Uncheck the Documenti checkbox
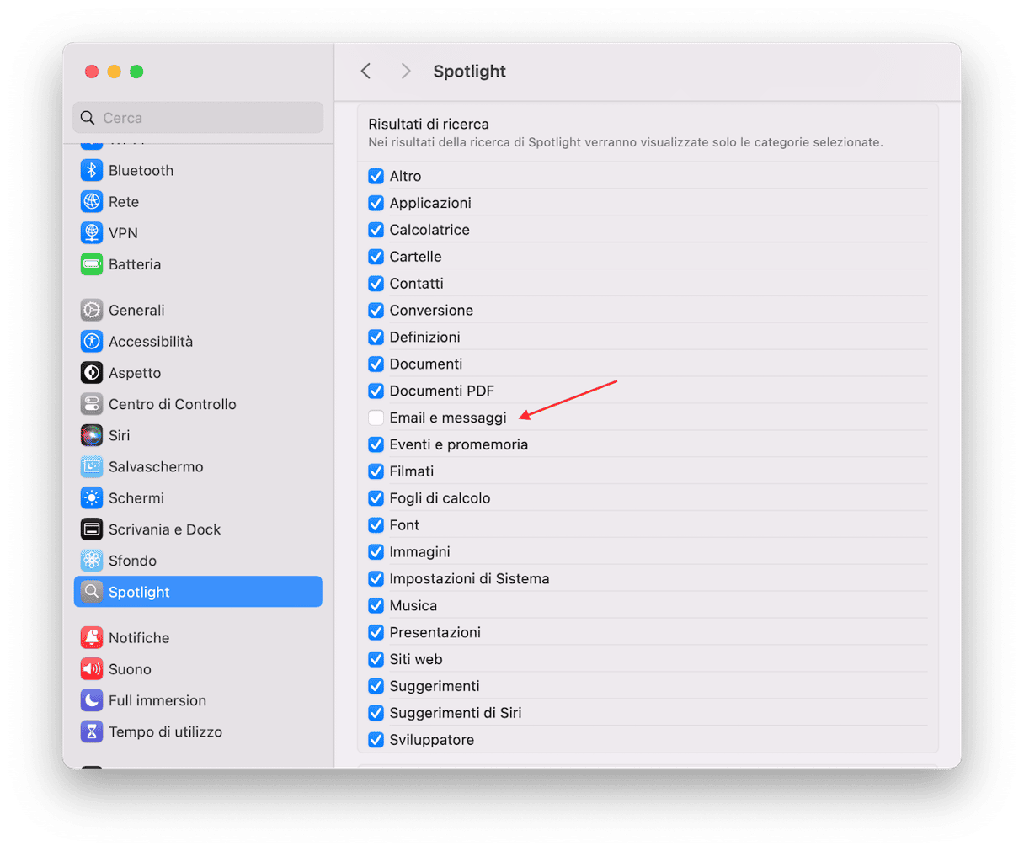This screenshot has height=851, width=1024. coord(376,364)
